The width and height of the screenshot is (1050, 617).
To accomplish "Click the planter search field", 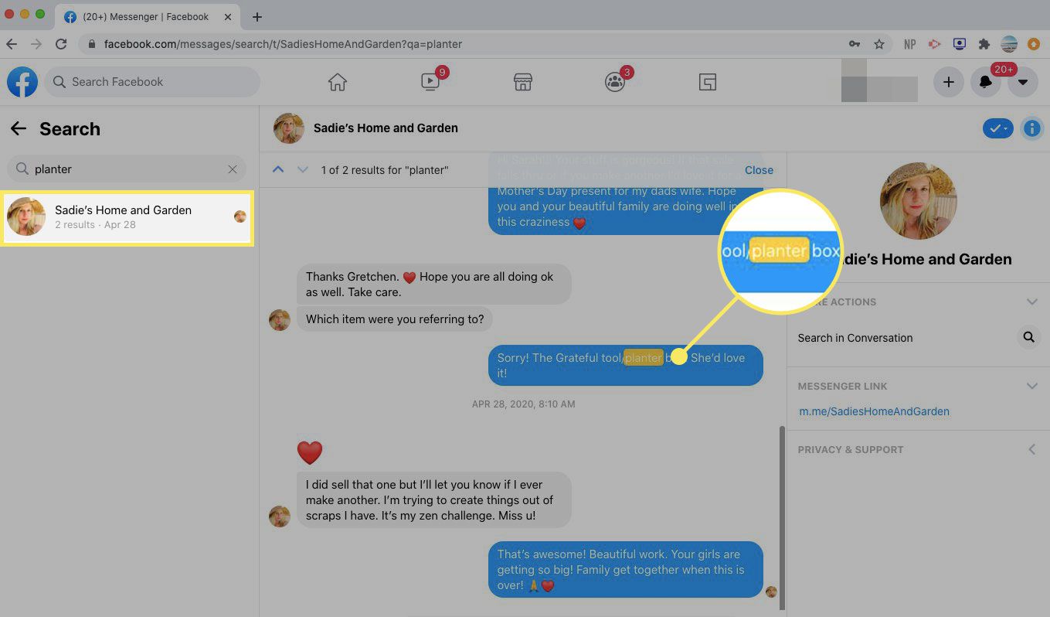I will click(x=127, y=169).
